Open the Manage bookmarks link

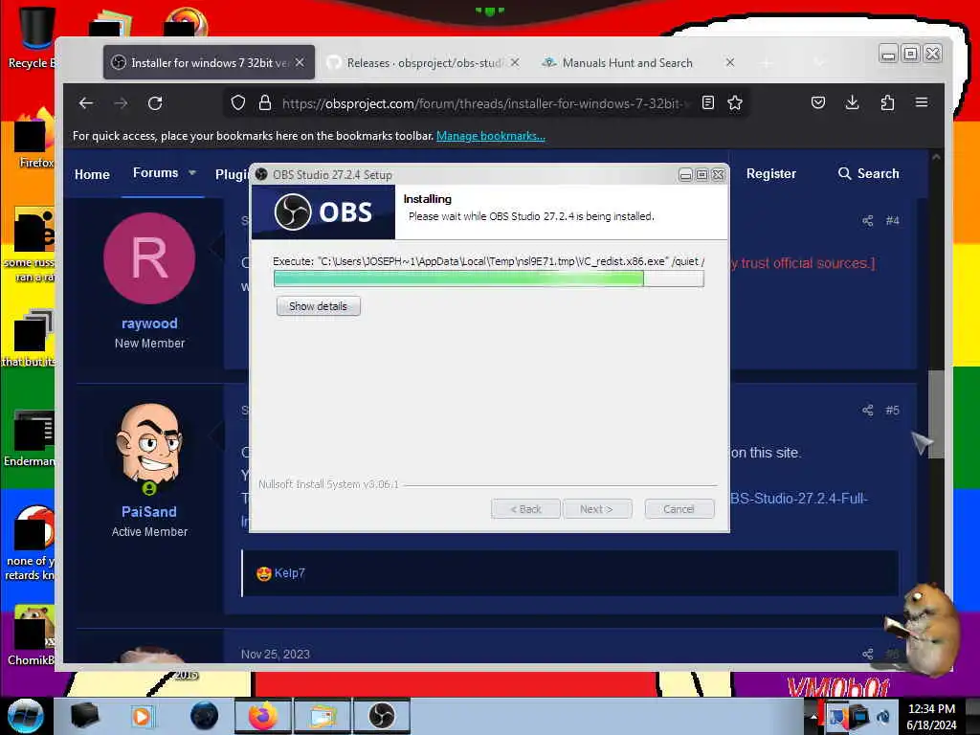pyautogui.click(x=491, y=136)
